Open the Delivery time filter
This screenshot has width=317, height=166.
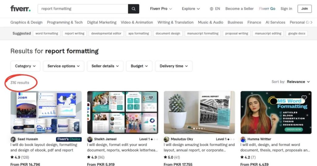(174, 66)
